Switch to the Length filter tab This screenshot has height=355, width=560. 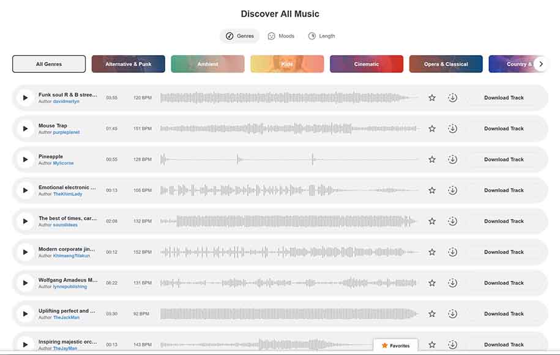click(321, 36)
